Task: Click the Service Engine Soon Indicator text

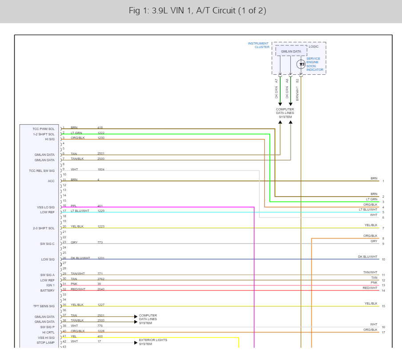Action: tap(315, 64)
